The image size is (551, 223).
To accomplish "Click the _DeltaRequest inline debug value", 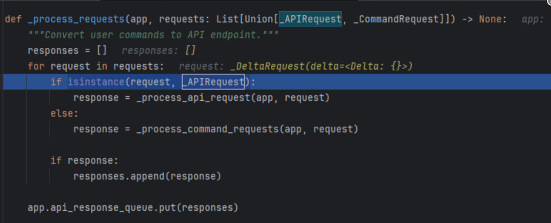I will [321, 66].
